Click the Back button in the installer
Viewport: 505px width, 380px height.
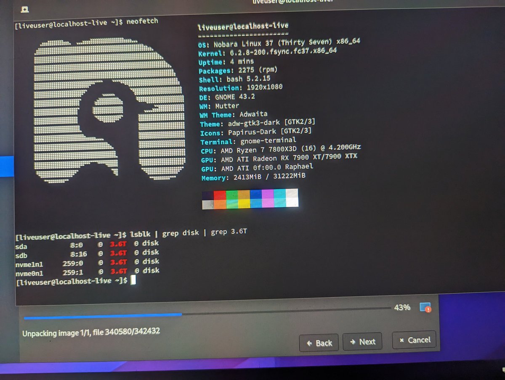(x=319, y=343)
